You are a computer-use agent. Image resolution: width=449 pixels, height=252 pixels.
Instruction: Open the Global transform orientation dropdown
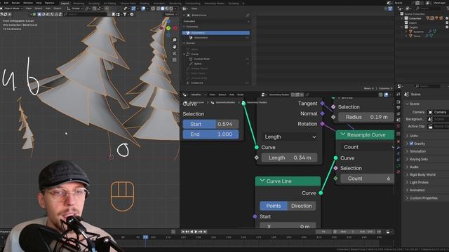(x=76, y=8)
